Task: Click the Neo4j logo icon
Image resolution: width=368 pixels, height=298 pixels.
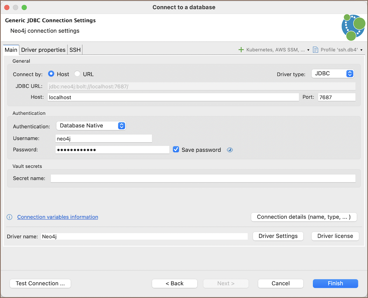Action: pyautogui.click(x=353, y=27)
